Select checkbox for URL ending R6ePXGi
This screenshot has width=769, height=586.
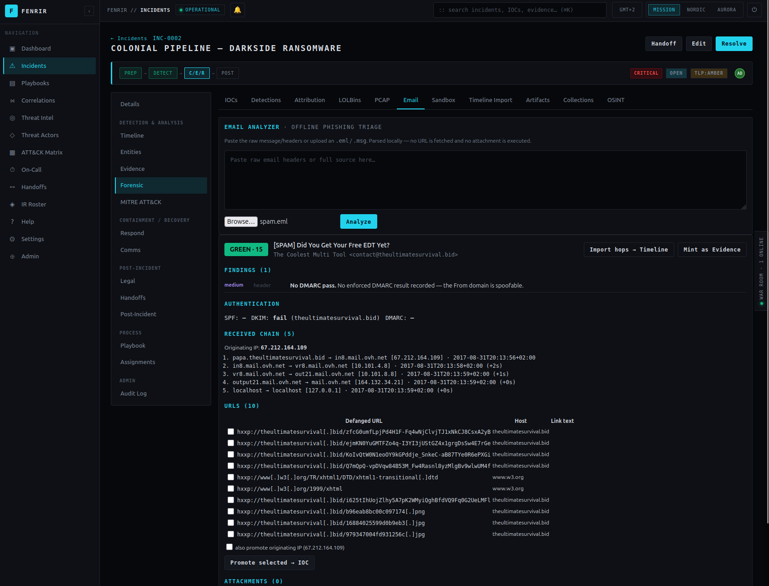231,454
